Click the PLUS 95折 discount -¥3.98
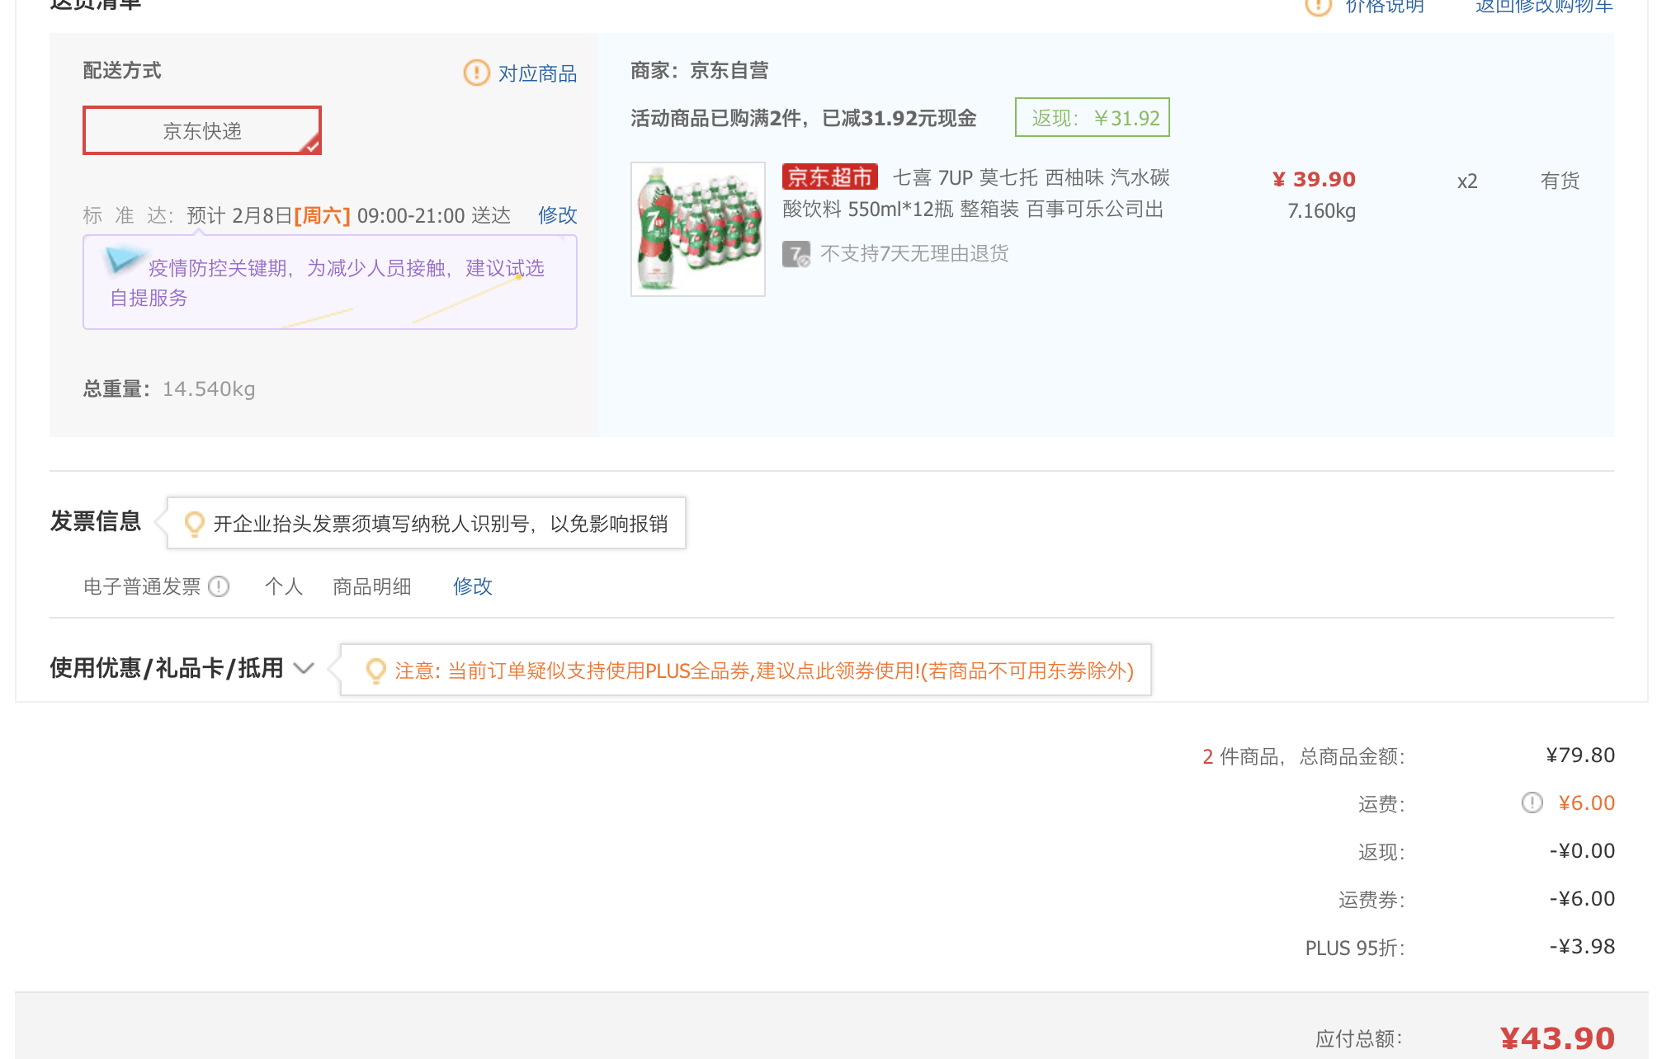This screenshot has width=1657, height=1059. (1582, 947)
